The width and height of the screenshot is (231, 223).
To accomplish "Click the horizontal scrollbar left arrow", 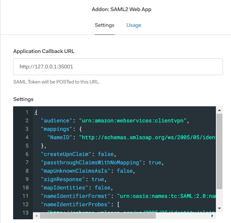I will 37,216.
